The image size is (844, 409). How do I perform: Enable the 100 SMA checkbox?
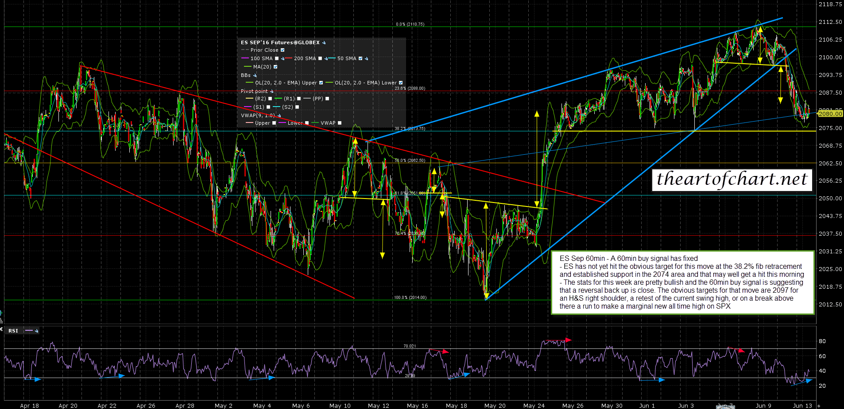(277, 58)
